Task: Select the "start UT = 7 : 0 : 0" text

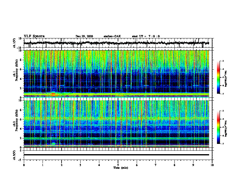Action: pyautogui.click(x=146, y=36)
